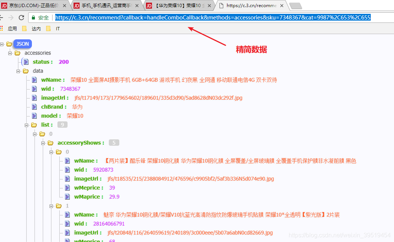Close the c.3.cn/recommend tab
This screenshot has height=242, width=394.
click(282, 6)
